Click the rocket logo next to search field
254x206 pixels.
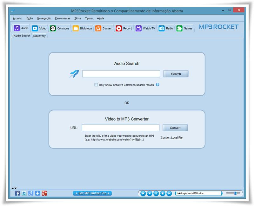74,74
